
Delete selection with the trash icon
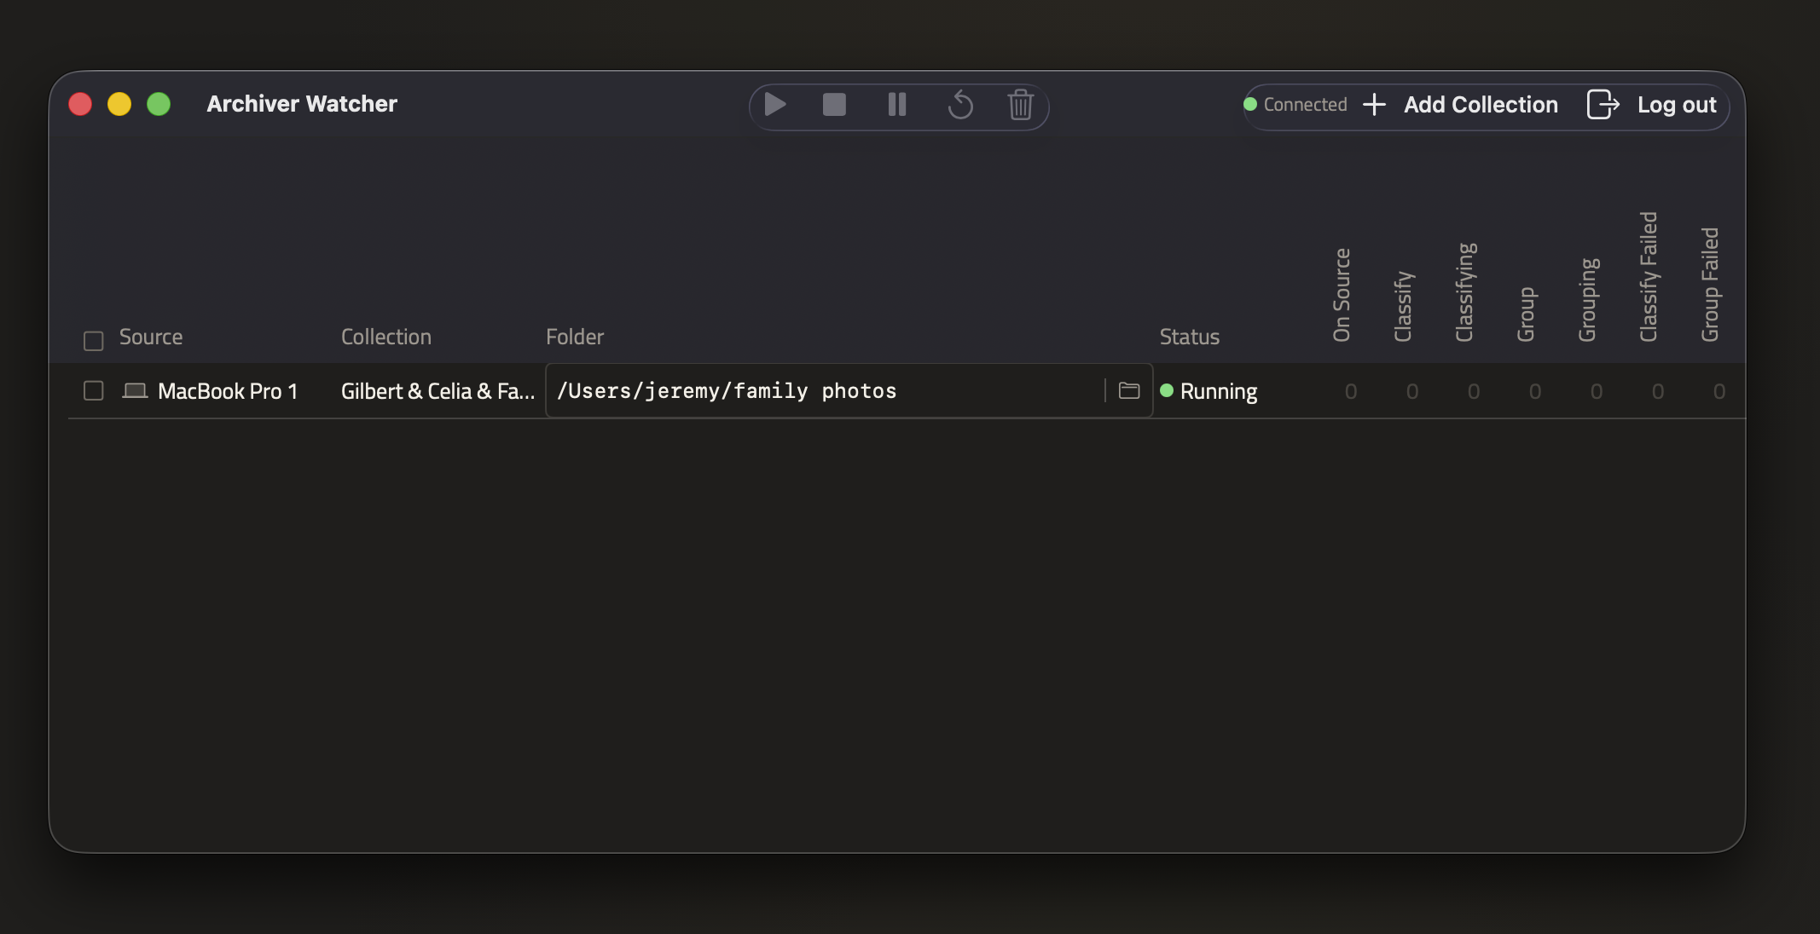point(1021,105)
